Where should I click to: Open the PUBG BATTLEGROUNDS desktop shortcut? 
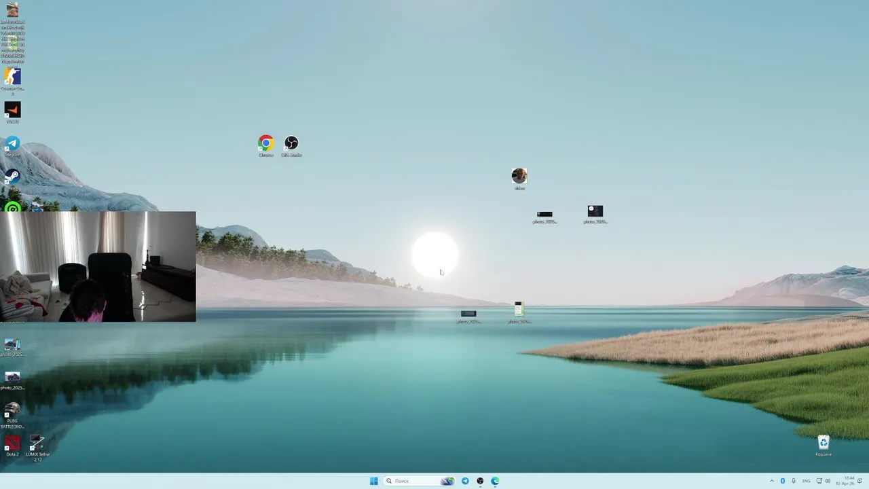(x=12, y=415)
